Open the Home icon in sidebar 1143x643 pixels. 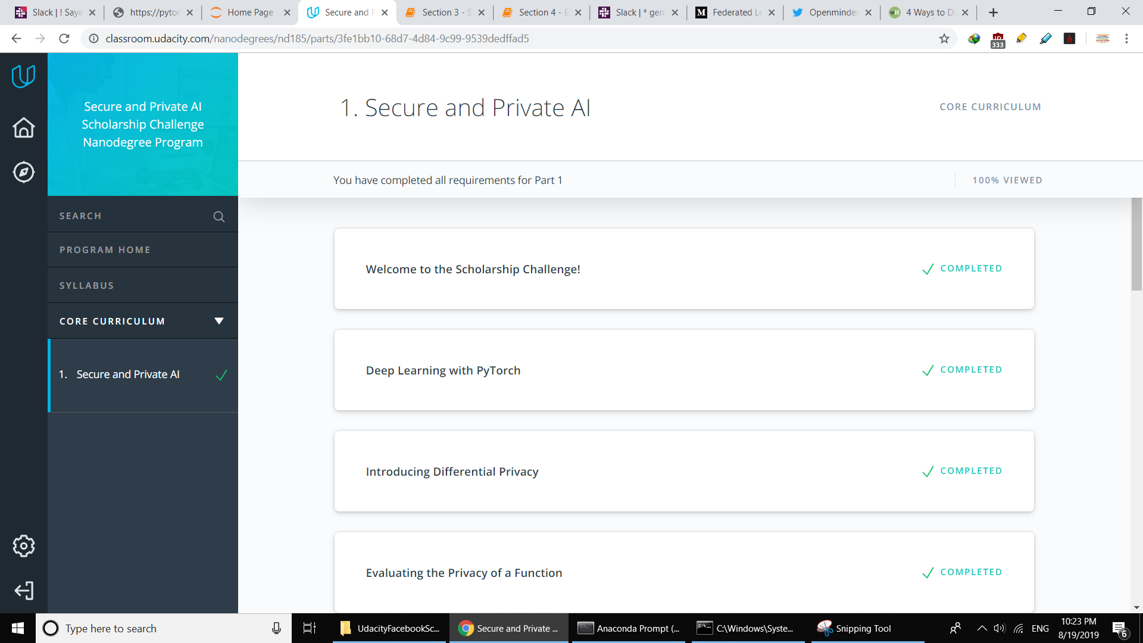point(23,127)
